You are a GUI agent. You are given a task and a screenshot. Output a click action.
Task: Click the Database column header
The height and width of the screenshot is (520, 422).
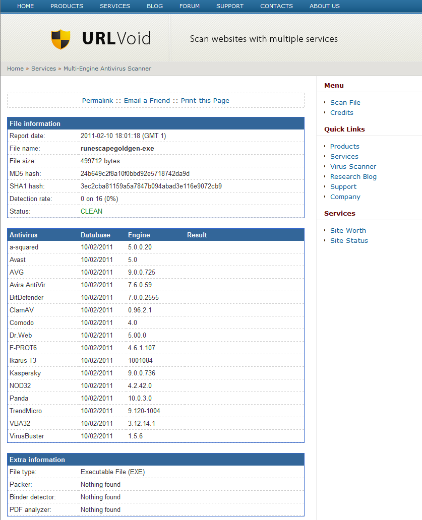tap(96, 235)
